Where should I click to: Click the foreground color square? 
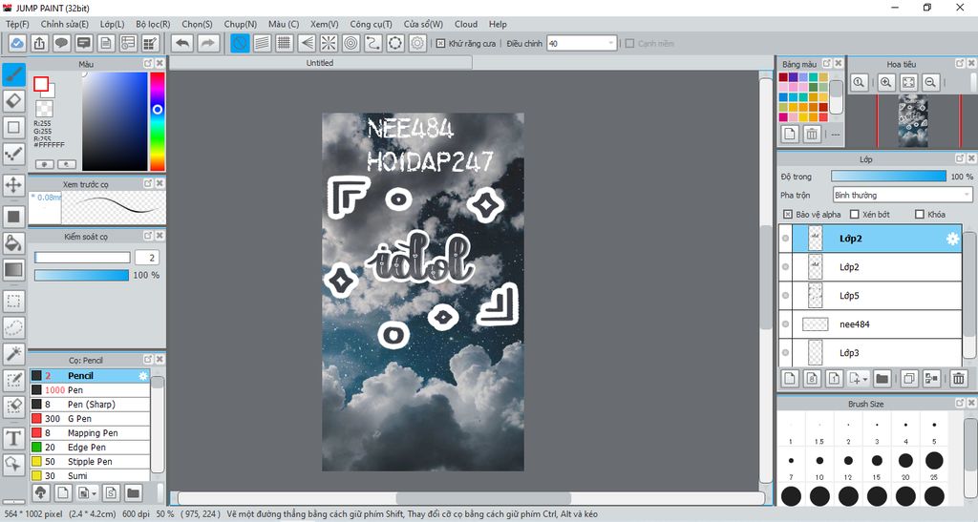pos(41,84)
